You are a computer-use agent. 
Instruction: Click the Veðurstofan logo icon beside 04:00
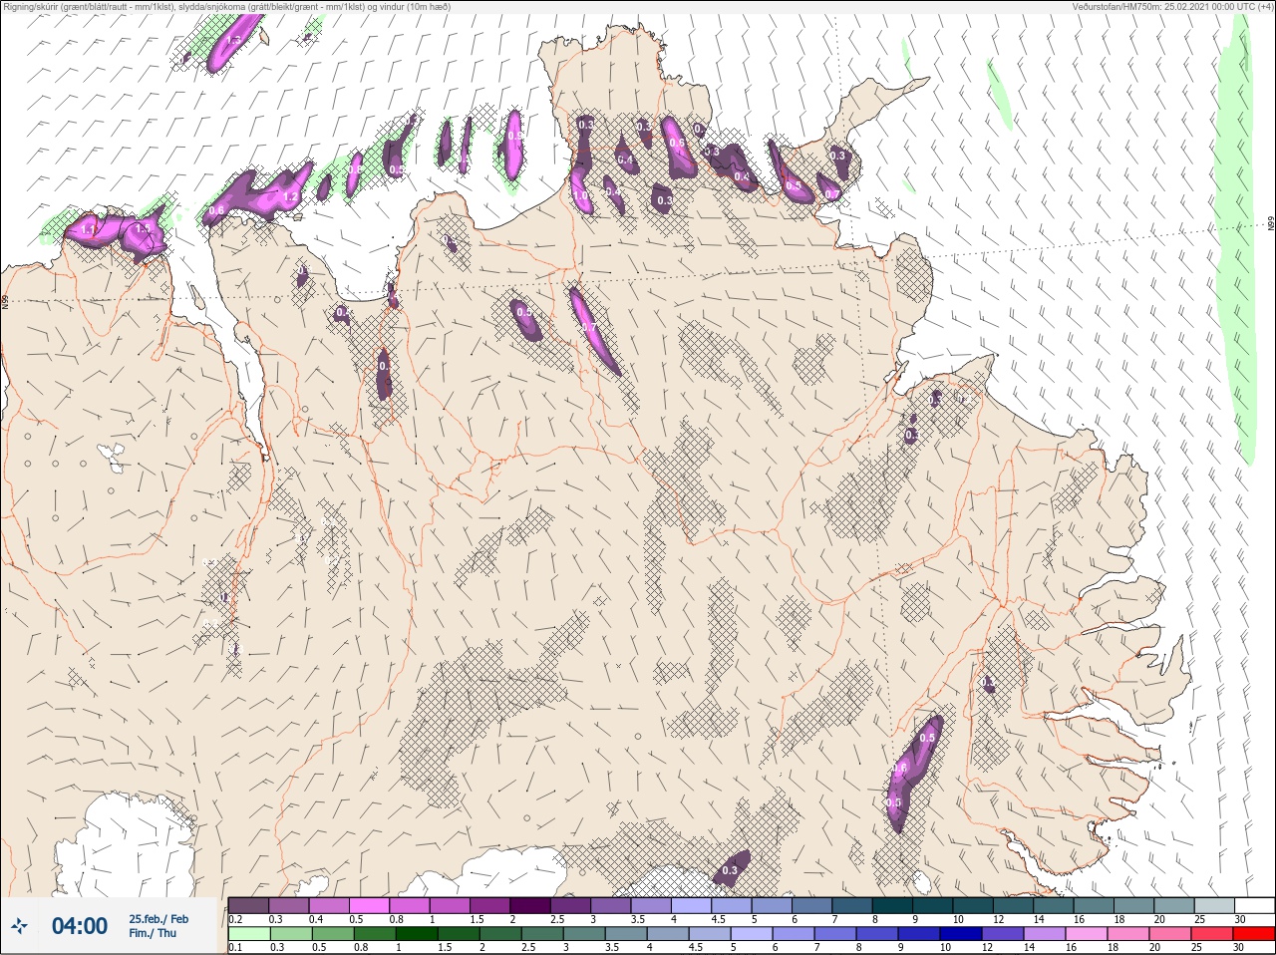tap(19, 927)
